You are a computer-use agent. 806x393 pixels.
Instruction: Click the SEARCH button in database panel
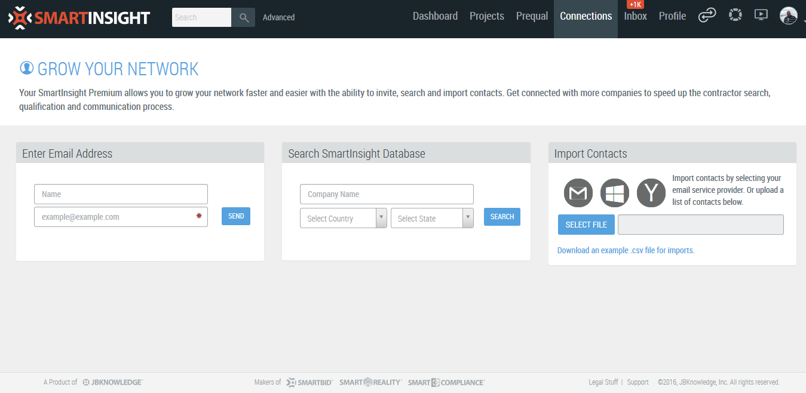pos(502,217)
